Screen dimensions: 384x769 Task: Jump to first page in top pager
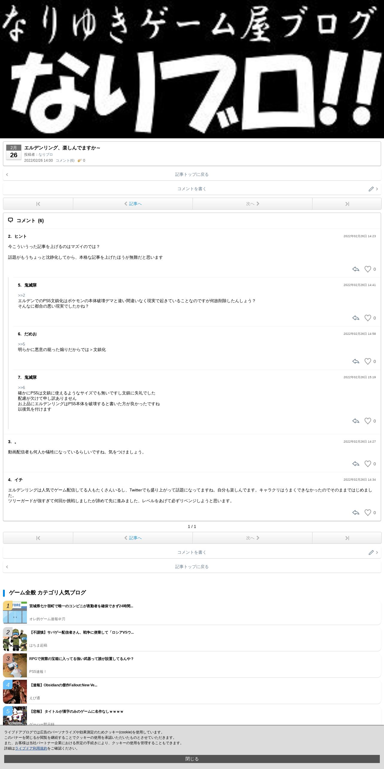38,204
